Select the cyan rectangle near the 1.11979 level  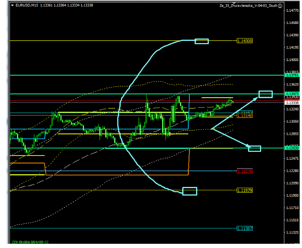pyautogui.click(x=190, y=191)
